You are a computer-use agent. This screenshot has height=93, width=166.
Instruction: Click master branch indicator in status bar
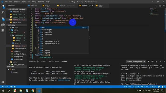pos(5,87)
